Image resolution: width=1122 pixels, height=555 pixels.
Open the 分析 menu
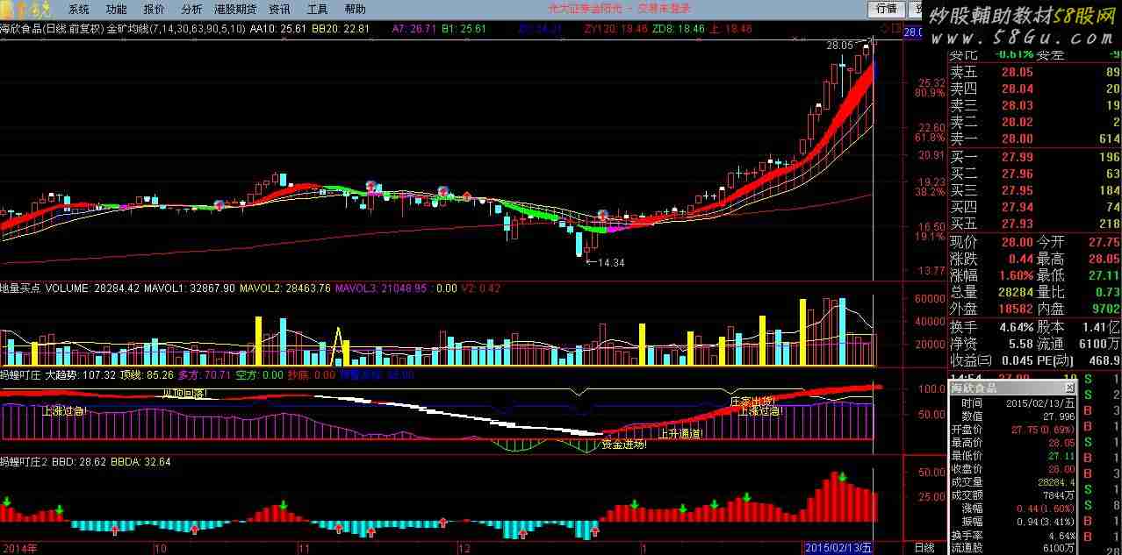(191, 10)
